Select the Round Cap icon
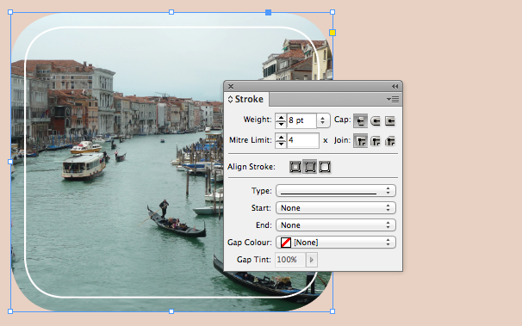 tap(376, 121)
